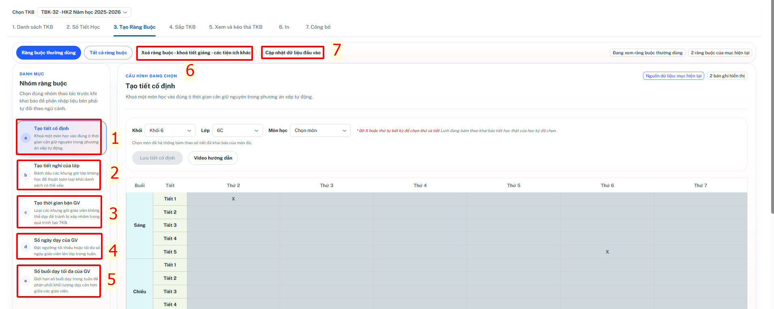Click the 'Đang xem ràng buộc thường dùng' badge

coord(648,53)
